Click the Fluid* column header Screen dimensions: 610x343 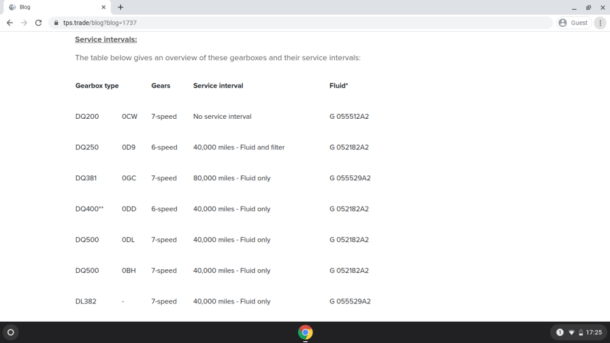point(339,86)
